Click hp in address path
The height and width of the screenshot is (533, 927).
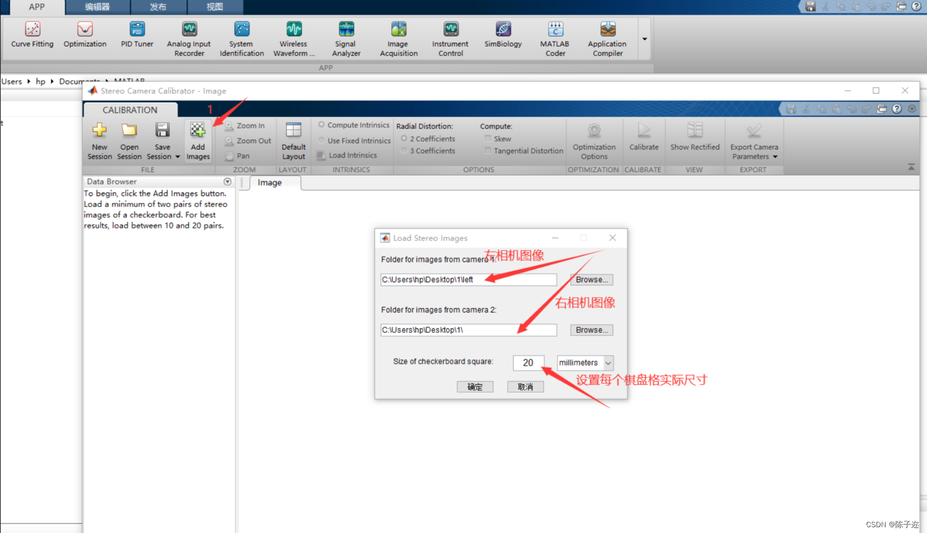tap(40, 81)
